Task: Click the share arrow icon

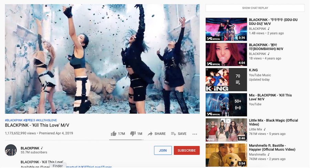Action: tap(150, 134)
